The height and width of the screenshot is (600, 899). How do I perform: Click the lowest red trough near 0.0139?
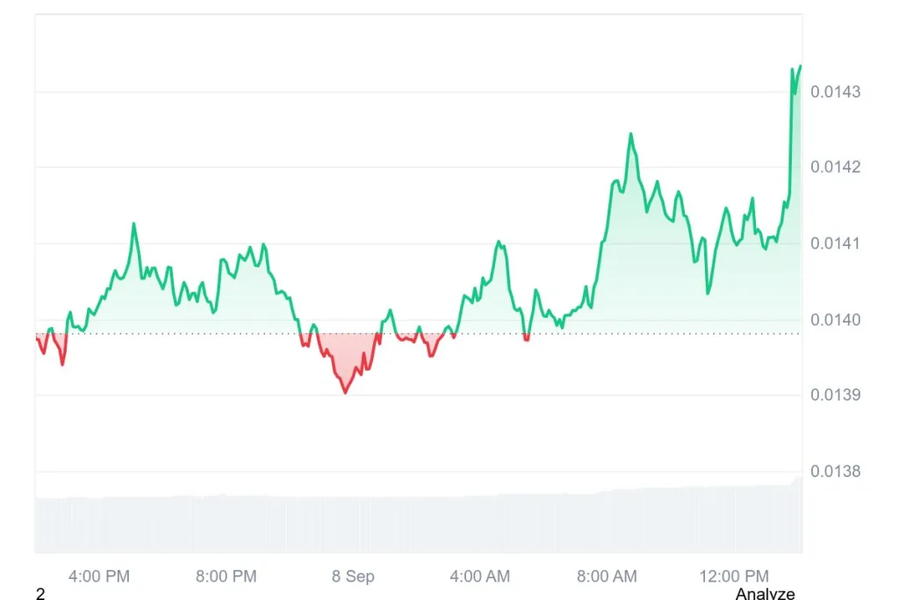pyautogui.click(x=345, y=392)
